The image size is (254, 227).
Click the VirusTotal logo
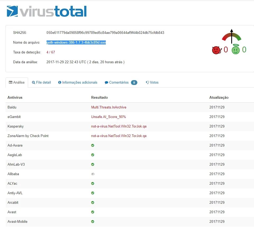[47, 11]
